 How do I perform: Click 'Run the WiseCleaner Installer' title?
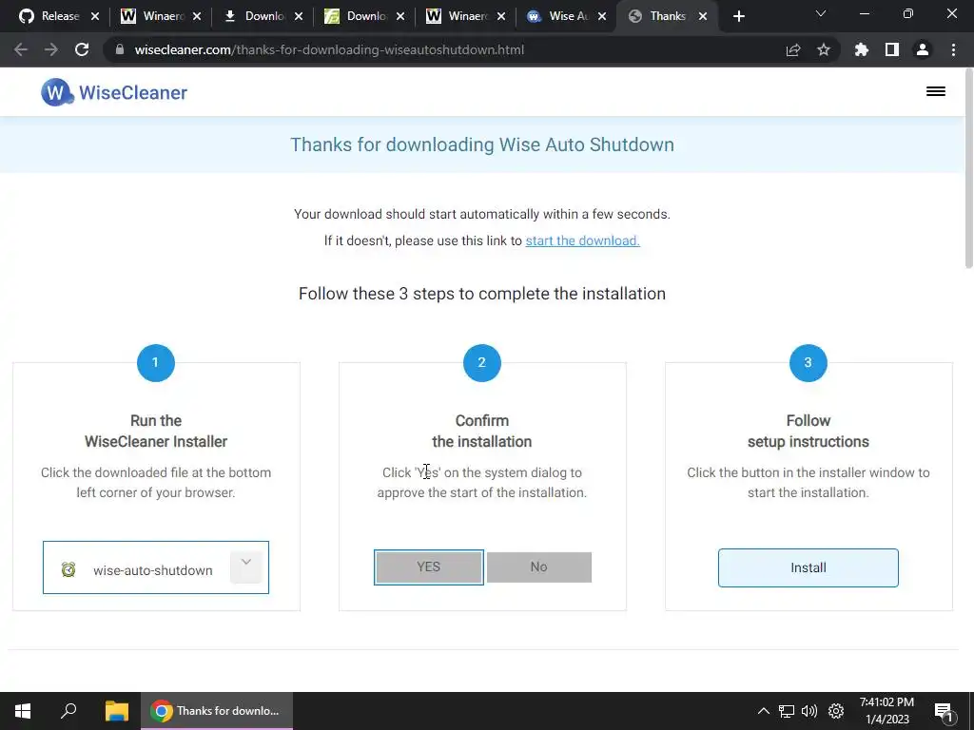click(156, 431)
